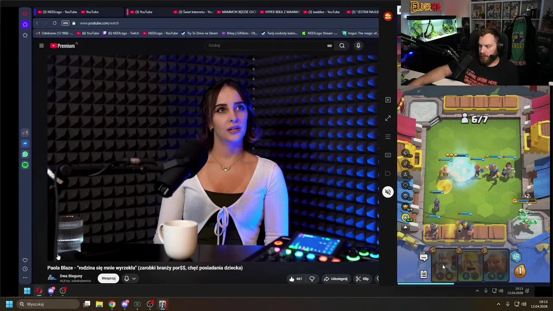Open the "NEEXcsgo Stream" Kick bookmark
This screenshot has height=311, width=553.
pyautogui.click(x=320, y=33)
